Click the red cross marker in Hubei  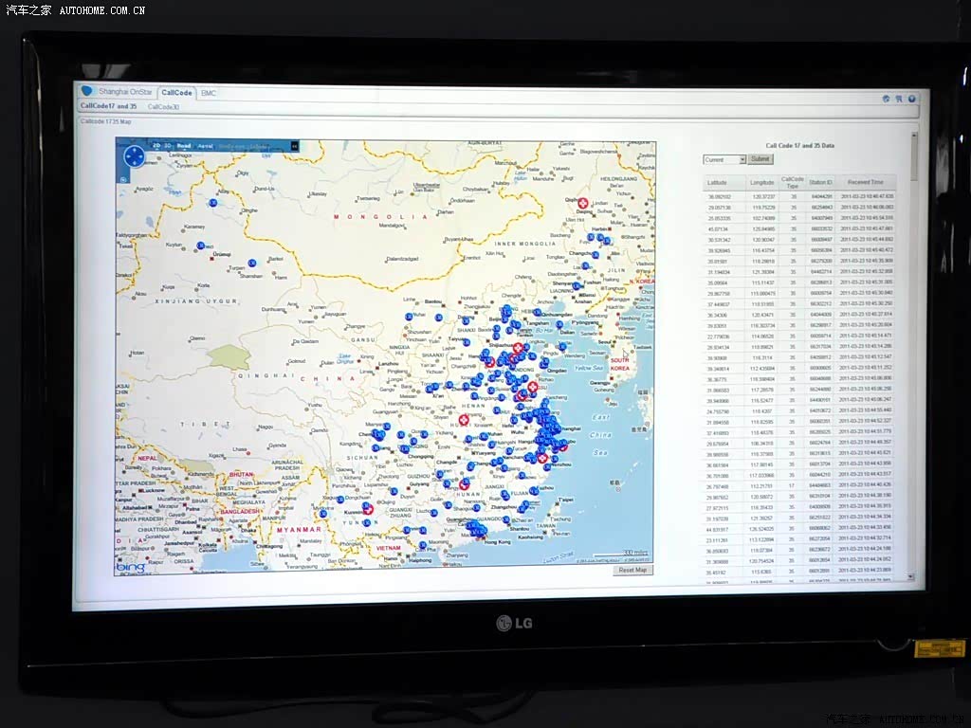coord(463,420)
